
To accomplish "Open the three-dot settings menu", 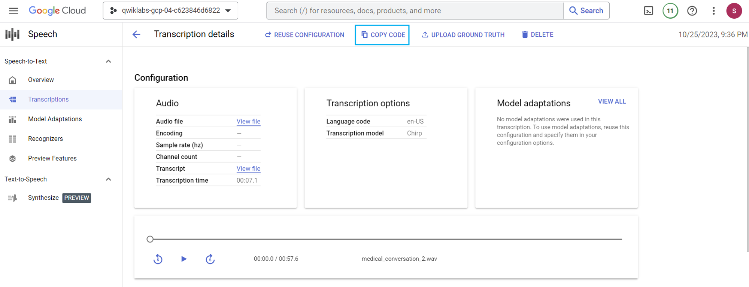I will (714, 10).
